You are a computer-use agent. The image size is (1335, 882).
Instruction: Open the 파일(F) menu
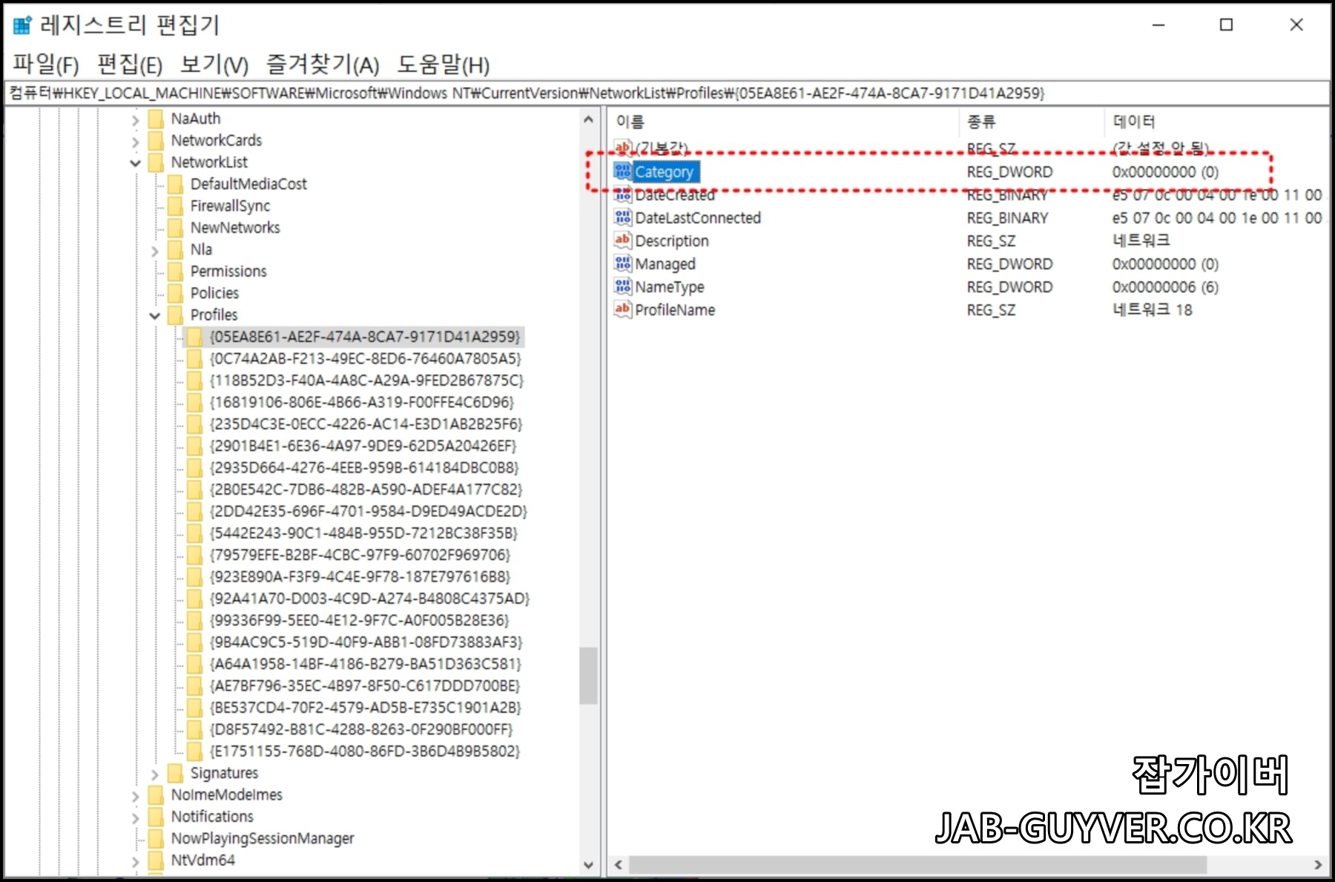pos(46,65)
